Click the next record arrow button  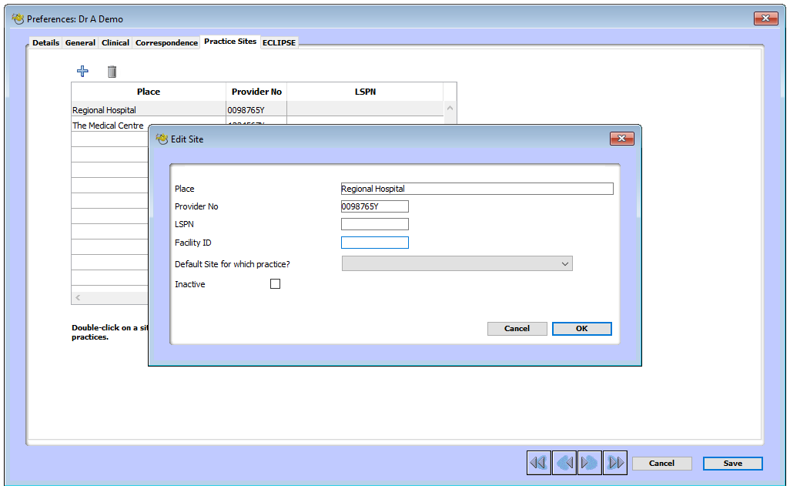[x=590, y=462]
